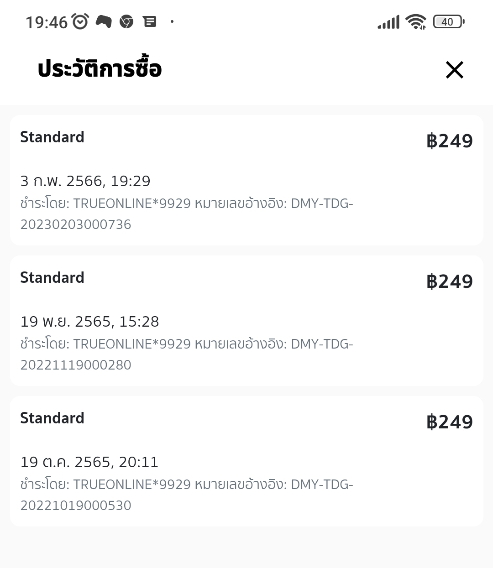This screenshot has height=568, width=493.
Task: Tap the ฿249 price on second purchase
Action: point(450,281)
